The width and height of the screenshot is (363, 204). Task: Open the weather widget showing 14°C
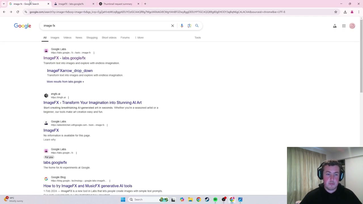14,199
